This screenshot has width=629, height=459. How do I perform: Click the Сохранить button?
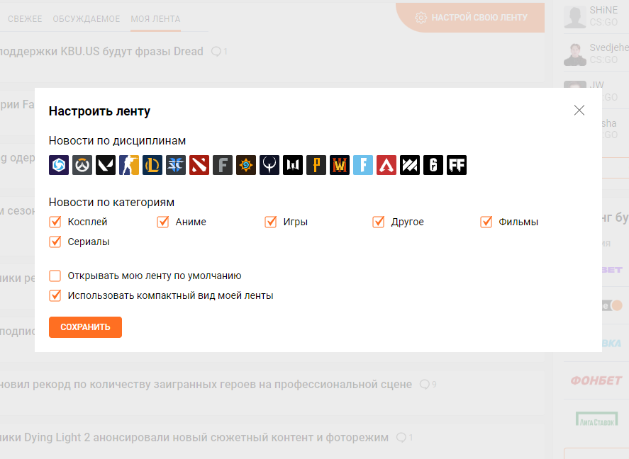pyautogui.click(x=85, y=327)
